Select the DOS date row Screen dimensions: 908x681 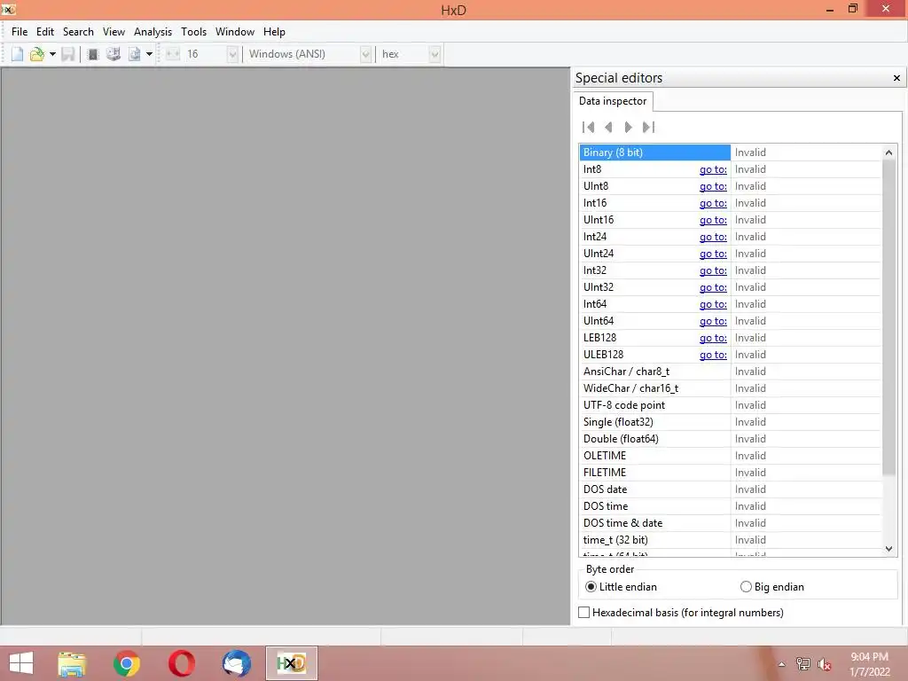tap(731, 489)
